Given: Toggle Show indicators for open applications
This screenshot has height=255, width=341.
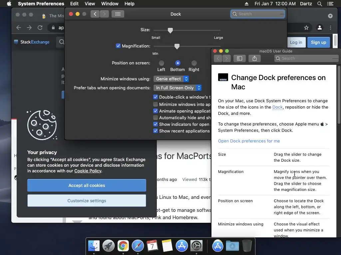Looking at the screenshot, I should click(x=156, y=124).
